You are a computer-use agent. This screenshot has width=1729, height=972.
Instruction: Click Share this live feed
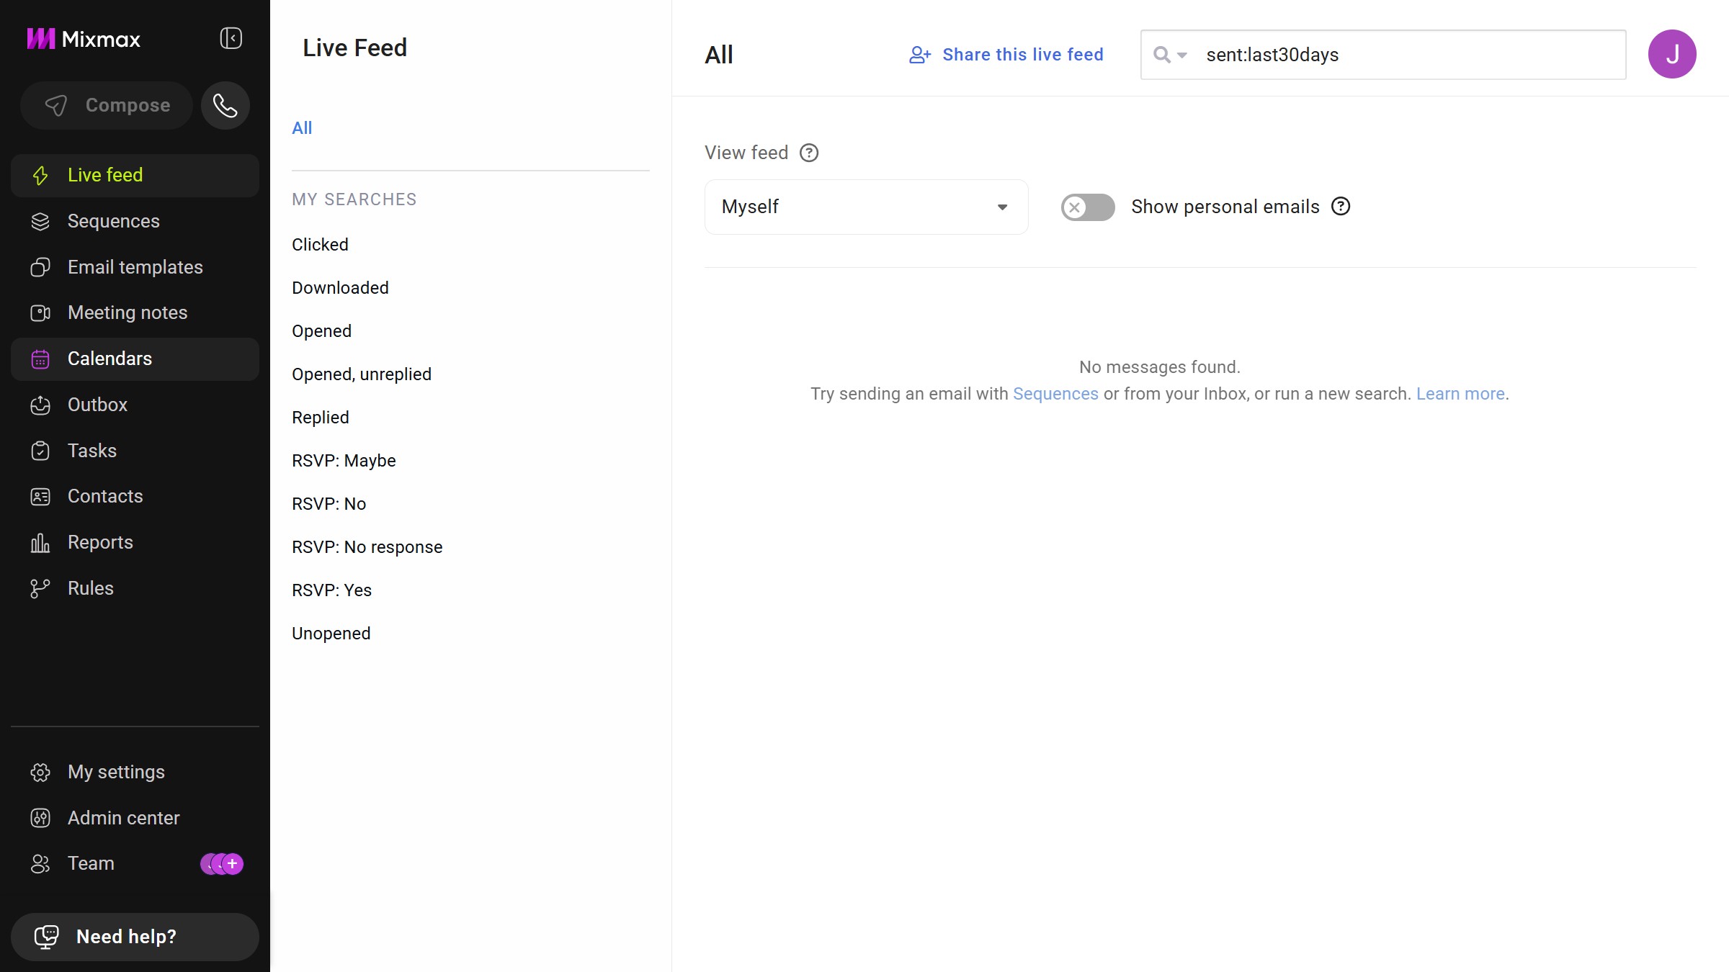click(1006, 55)
